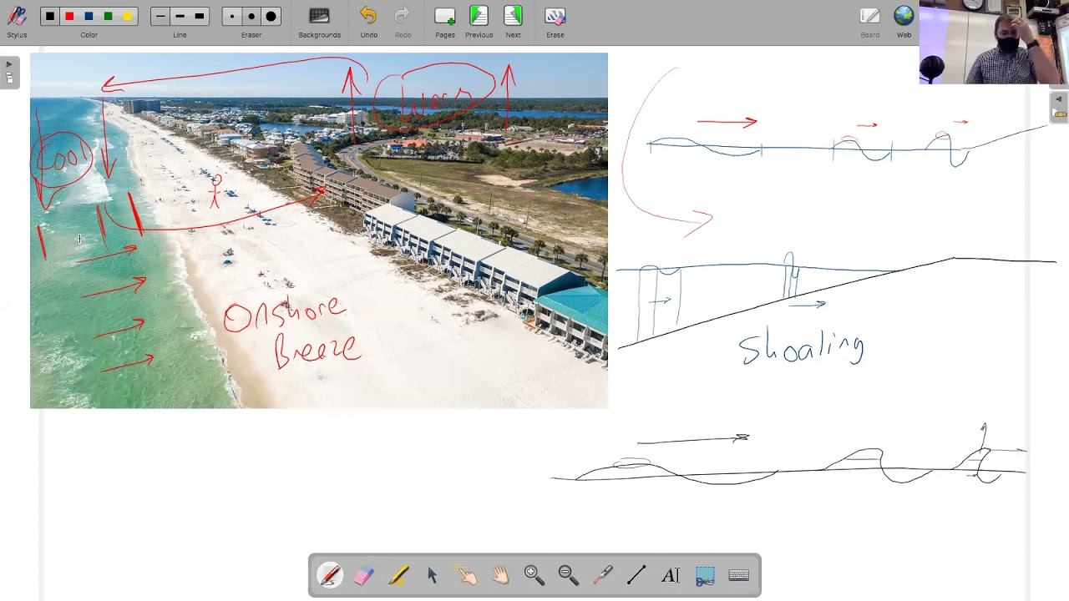Open the Backgrounds chooser
The image size is (1069, 601).
[319, 22]
